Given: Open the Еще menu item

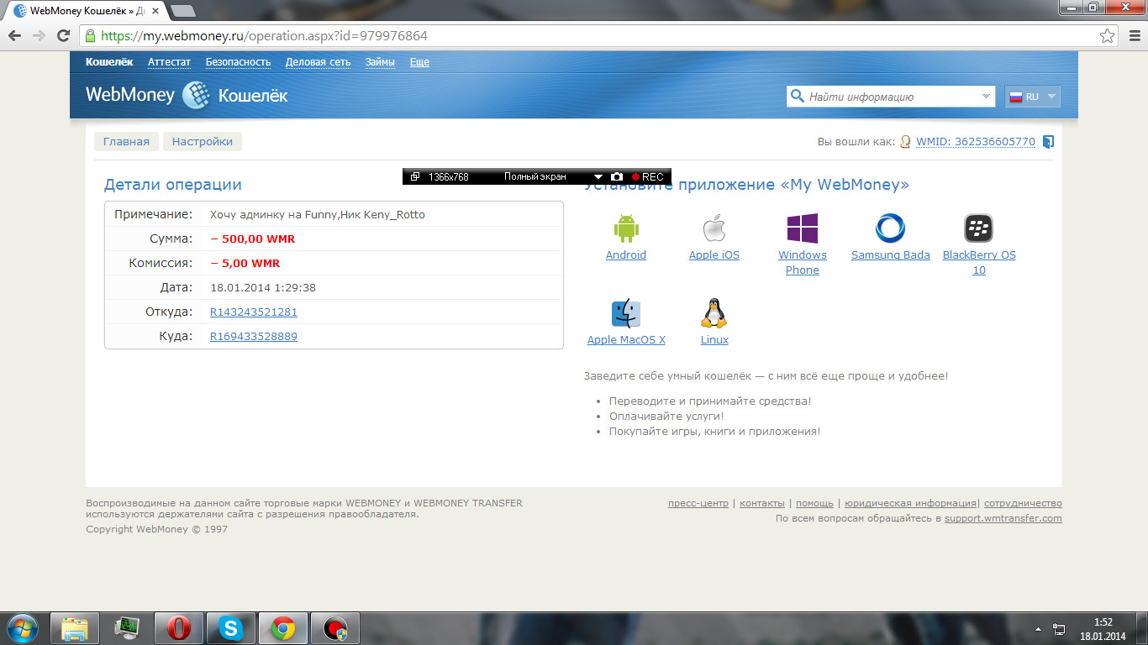Looking at the screenshot, I should 419,62.
